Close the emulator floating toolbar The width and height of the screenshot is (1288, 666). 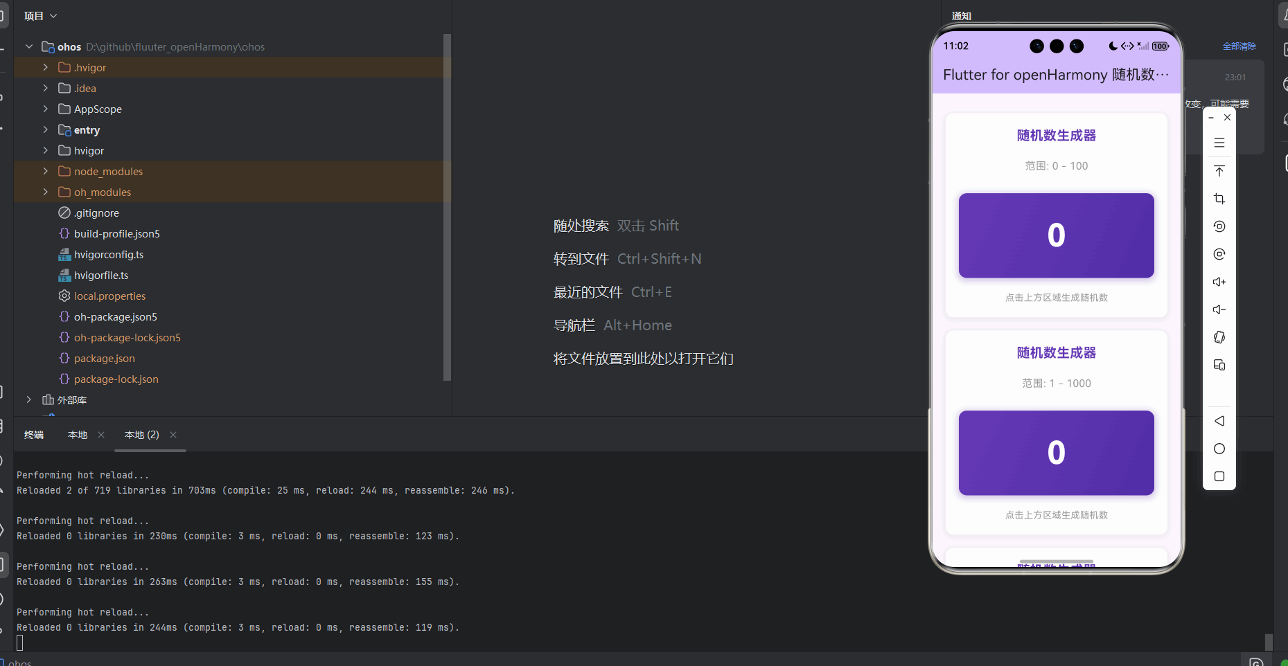click(1227, 118)
